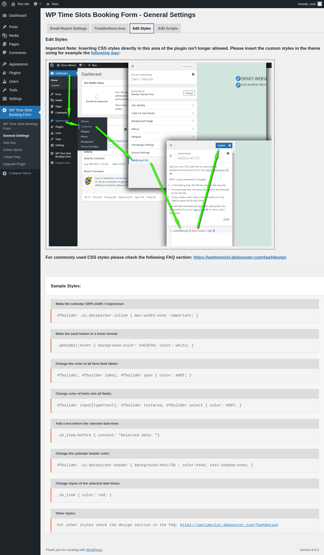Follow the 'following way' link
This screenshot has height=555, width=324.
click(105, 53)
